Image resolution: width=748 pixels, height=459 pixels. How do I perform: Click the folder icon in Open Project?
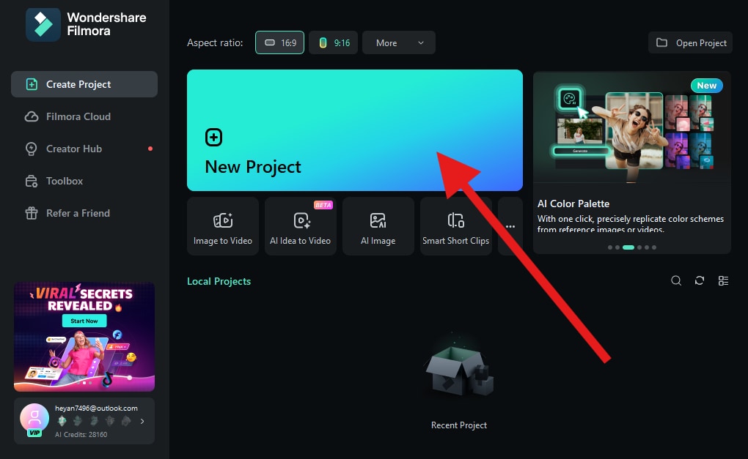pos(661,43)
